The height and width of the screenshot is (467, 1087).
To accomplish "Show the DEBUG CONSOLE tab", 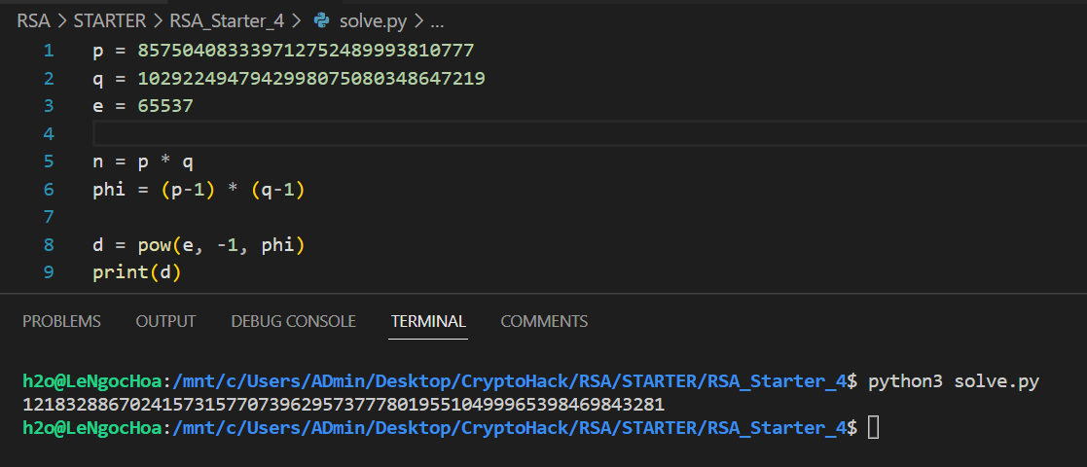I will click(293, 321).
